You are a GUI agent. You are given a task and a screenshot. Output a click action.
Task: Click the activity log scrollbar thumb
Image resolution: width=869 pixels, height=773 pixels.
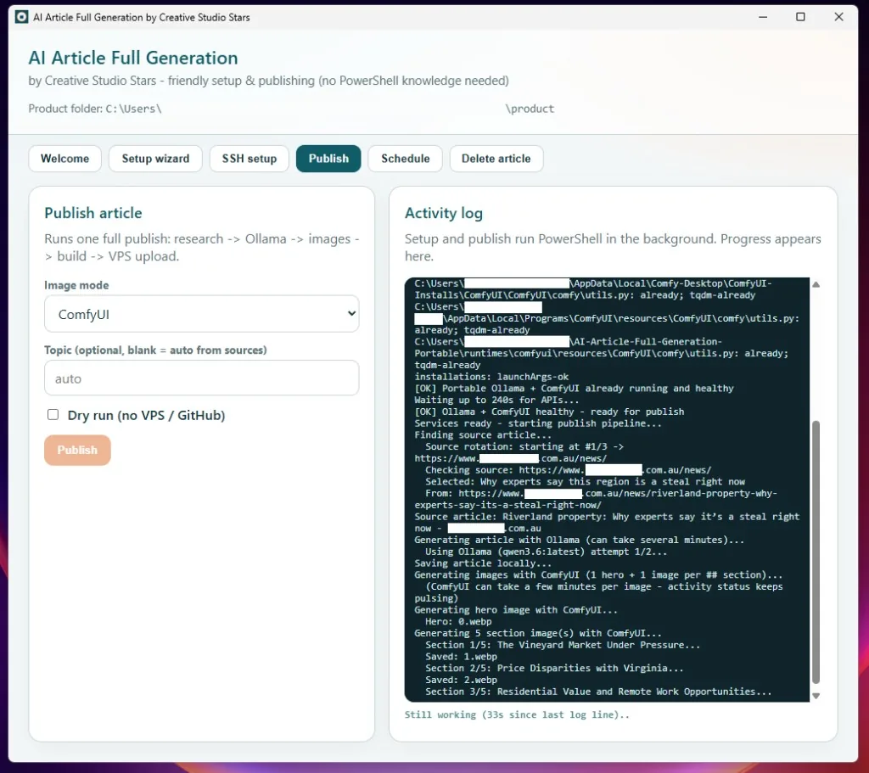pyautogui.click(x=816, y=552)
